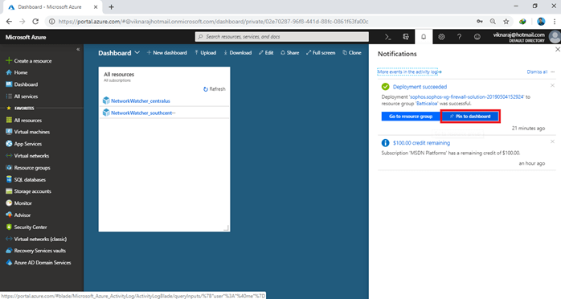Click the Resource groups icon
Viewport: 561px width, 299px height.
[9, 167]
